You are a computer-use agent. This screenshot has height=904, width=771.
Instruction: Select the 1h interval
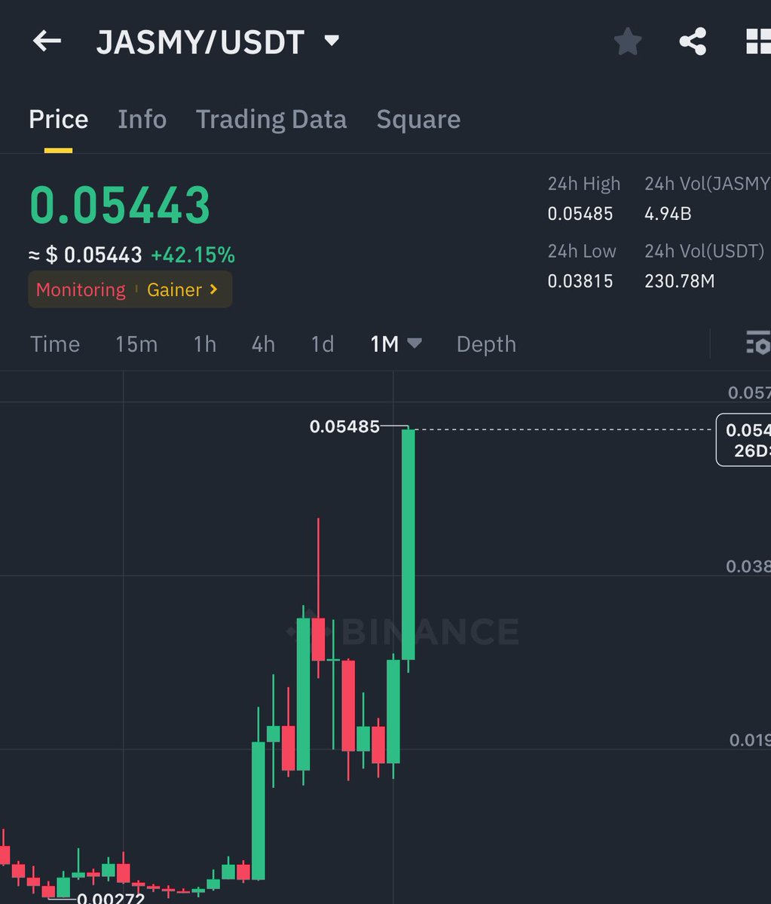click(204, 344)
